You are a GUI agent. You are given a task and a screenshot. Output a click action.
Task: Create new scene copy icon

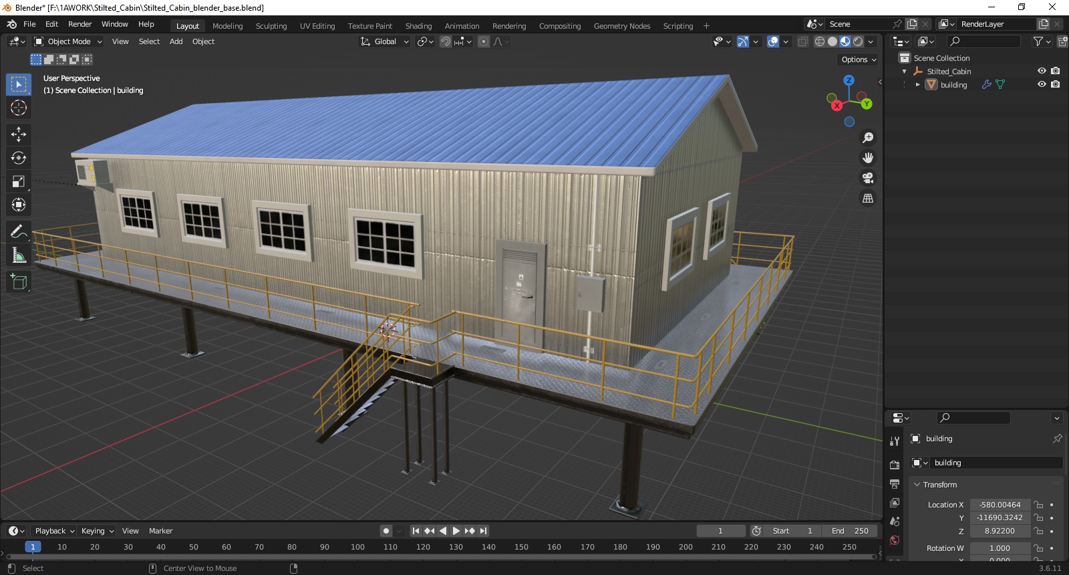[912, 24]
